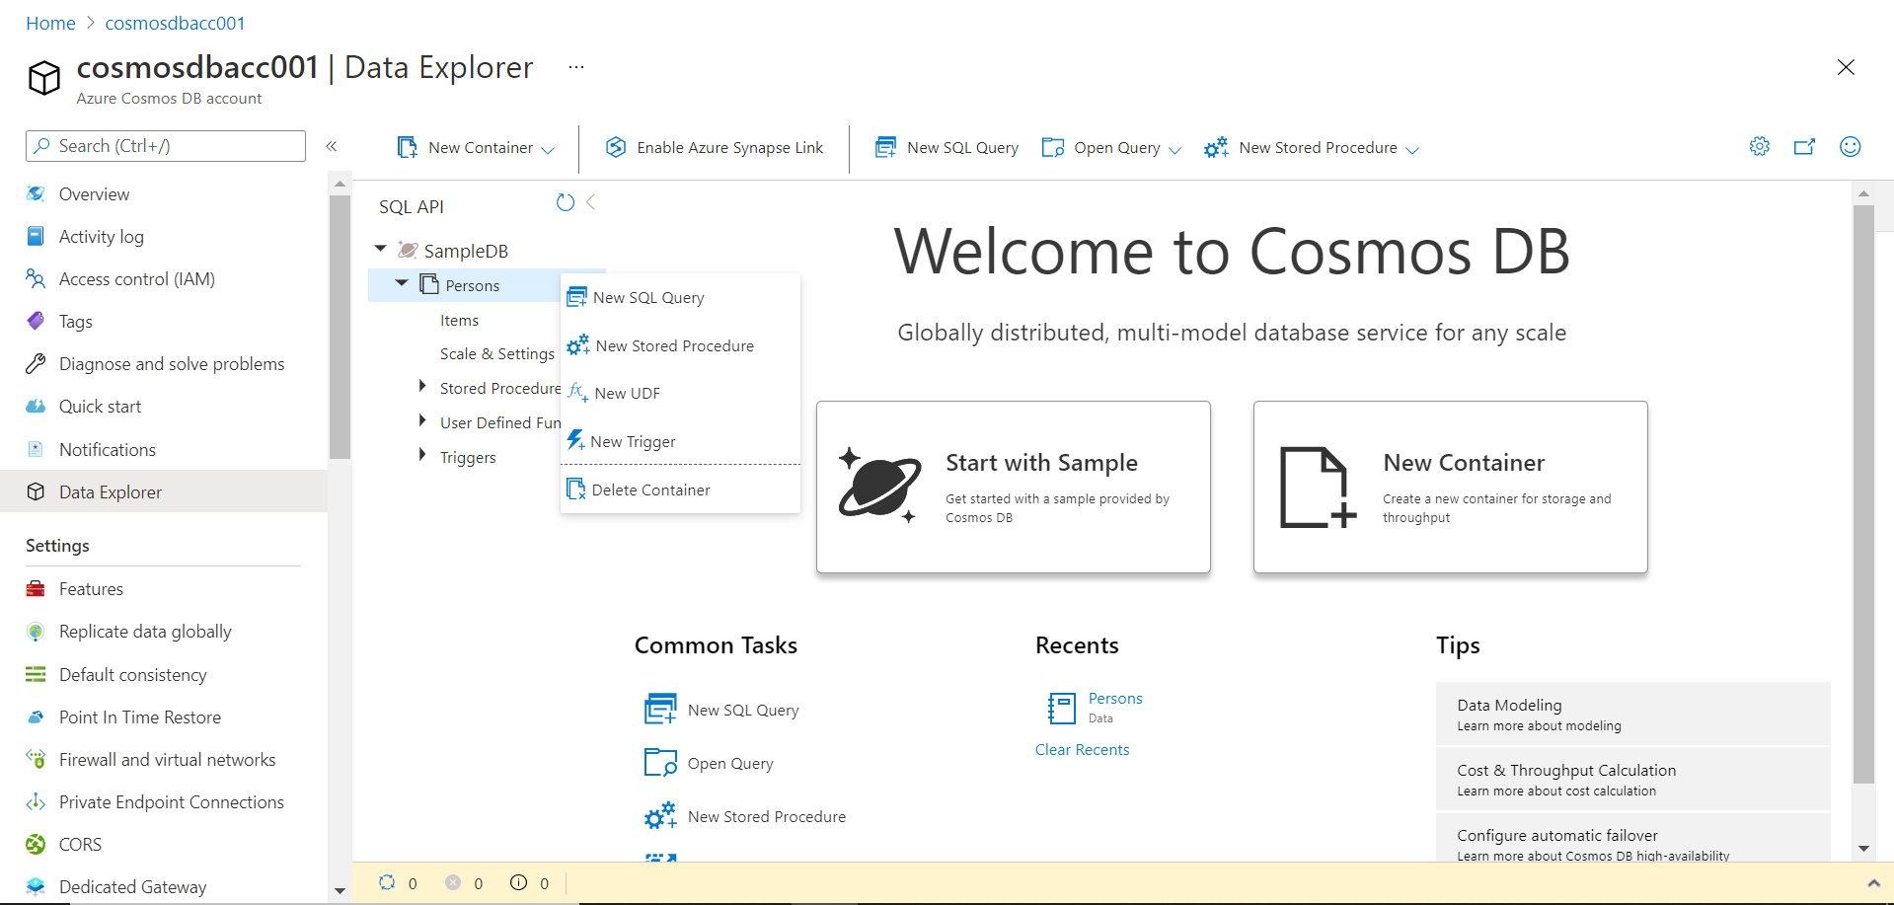Click the info count icon in status bar
Image resolution: width=1894 pixels, height=905 pixels.
click(518, 882)
